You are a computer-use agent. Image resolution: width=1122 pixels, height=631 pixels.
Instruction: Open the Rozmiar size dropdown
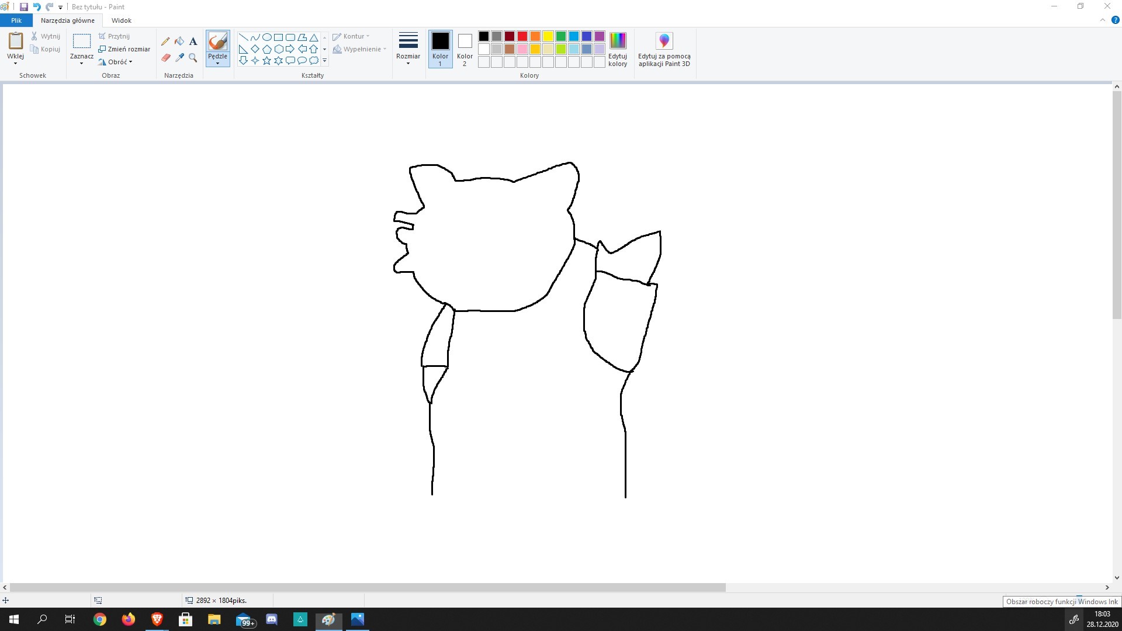[x=408, y=50]
